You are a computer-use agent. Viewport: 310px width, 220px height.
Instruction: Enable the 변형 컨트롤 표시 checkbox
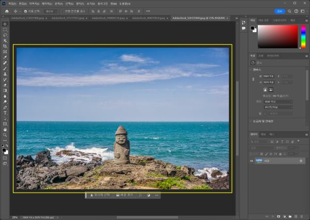click(x=63, y=11)
